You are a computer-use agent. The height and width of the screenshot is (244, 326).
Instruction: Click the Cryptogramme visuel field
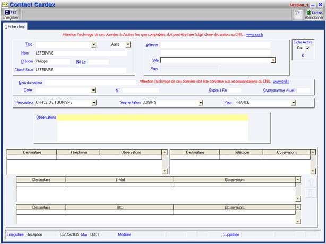[303, 90]
